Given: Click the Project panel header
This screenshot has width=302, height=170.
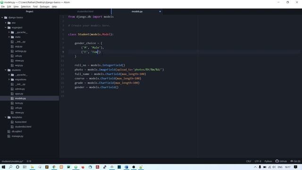Looking at the screenshot, I should pyautogui.click(x=29, y=11).
